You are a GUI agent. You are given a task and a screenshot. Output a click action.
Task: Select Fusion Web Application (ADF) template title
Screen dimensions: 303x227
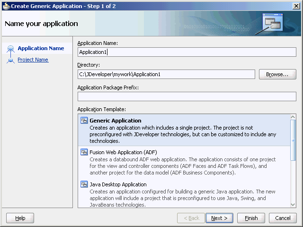123,152
